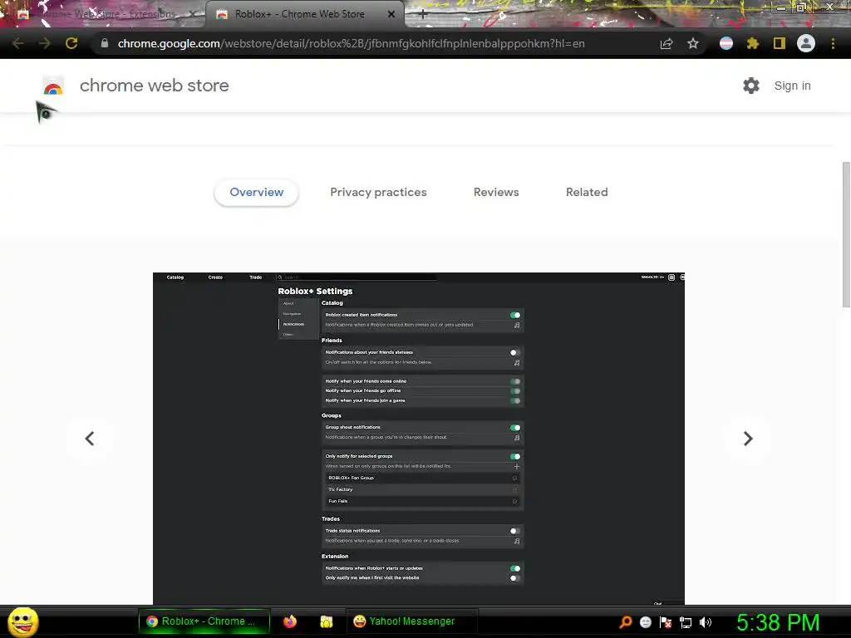Sign in to the Chrome Web Store
Screen dimensions: 851x638
coord(792,86)
